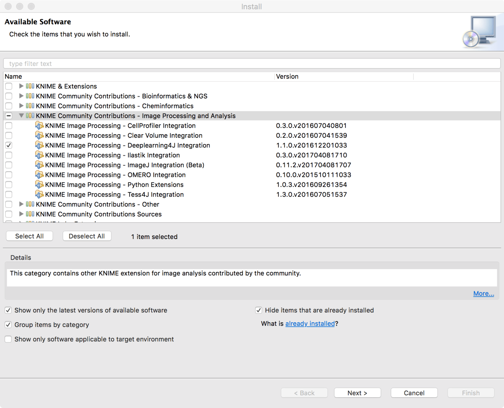Select the Clear Volume Integration row text
Viewport: 504px width, 408px height.
[x=124, y=135]
